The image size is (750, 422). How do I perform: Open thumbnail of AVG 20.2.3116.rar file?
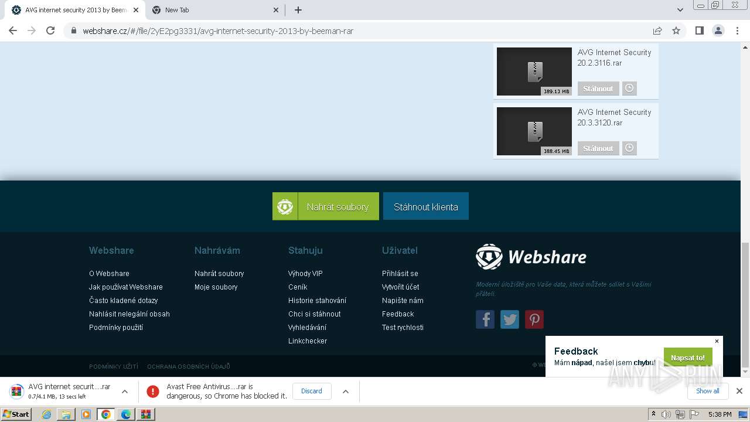[x=534, y=72]
